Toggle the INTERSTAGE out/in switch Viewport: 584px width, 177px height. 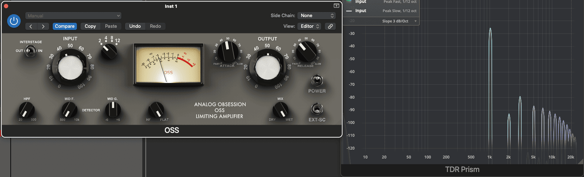(30, 51)
